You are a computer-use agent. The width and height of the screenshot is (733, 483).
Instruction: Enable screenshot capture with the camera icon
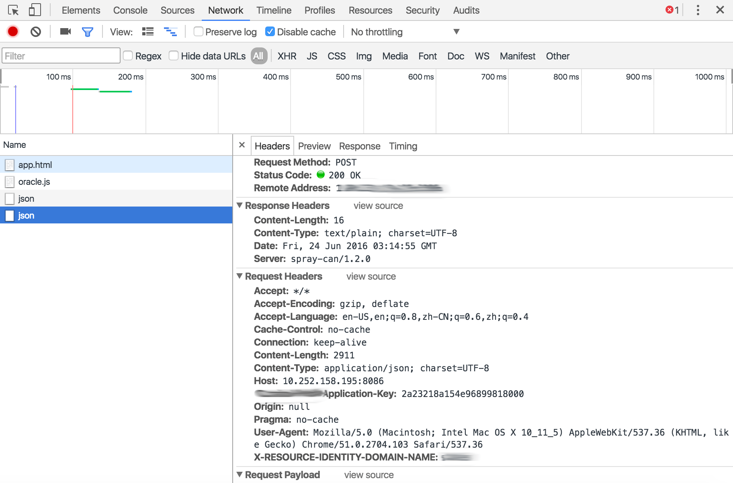click(x=65, y=31)
